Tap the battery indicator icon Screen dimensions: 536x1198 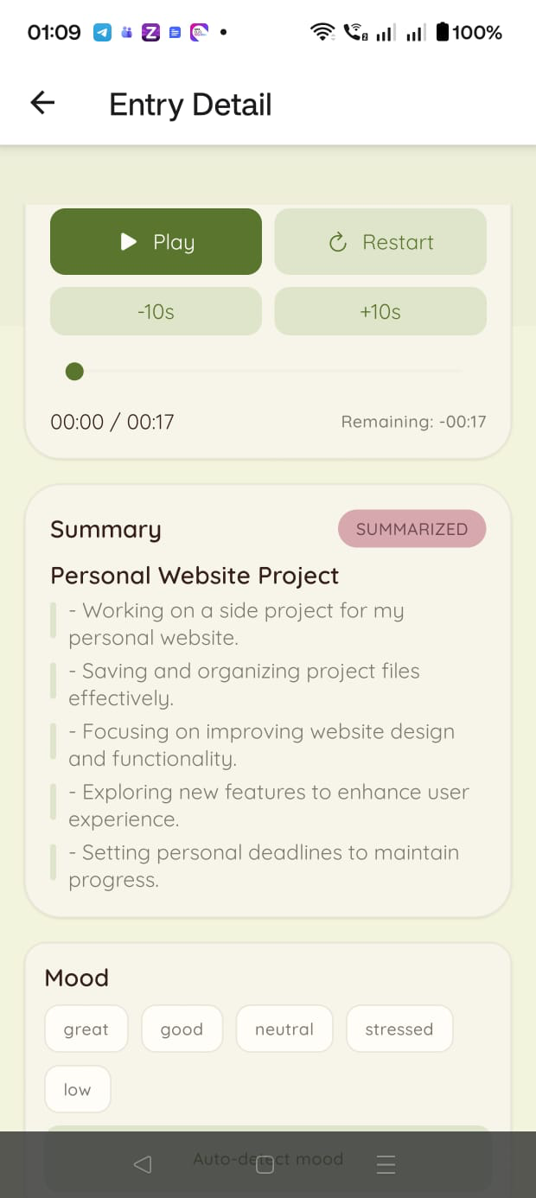pyautogui.click(x=443, y=33)
